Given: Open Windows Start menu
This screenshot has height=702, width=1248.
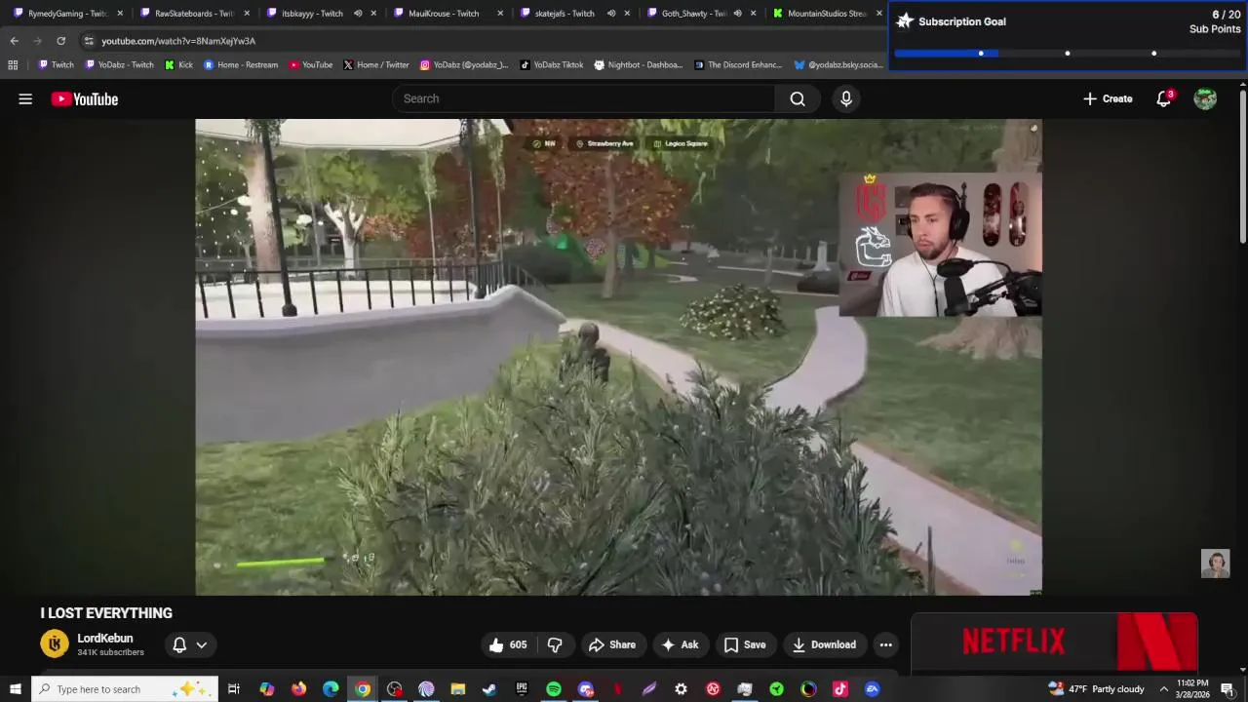Looking at the screenshot, I should point(15,689).
